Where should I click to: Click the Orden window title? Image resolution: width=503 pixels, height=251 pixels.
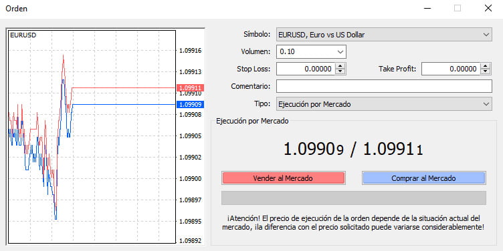click(x=16, y=9)
